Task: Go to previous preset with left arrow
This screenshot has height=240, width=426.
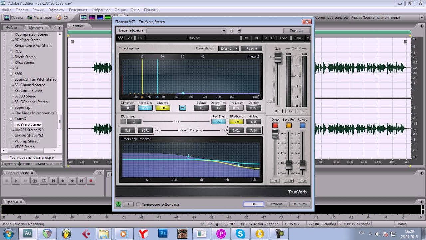Action: coord(246,38)
